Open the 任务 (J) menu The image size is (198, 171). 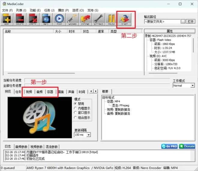coord(49,10)
